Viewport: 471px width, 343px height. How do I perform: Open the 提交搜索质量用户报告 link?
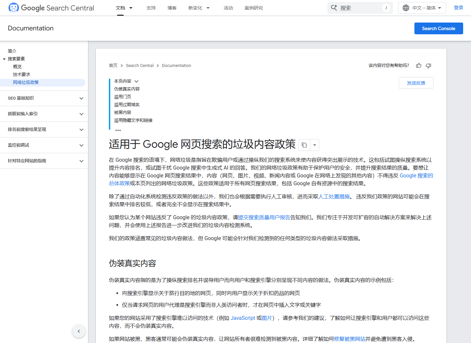point(264,217)
